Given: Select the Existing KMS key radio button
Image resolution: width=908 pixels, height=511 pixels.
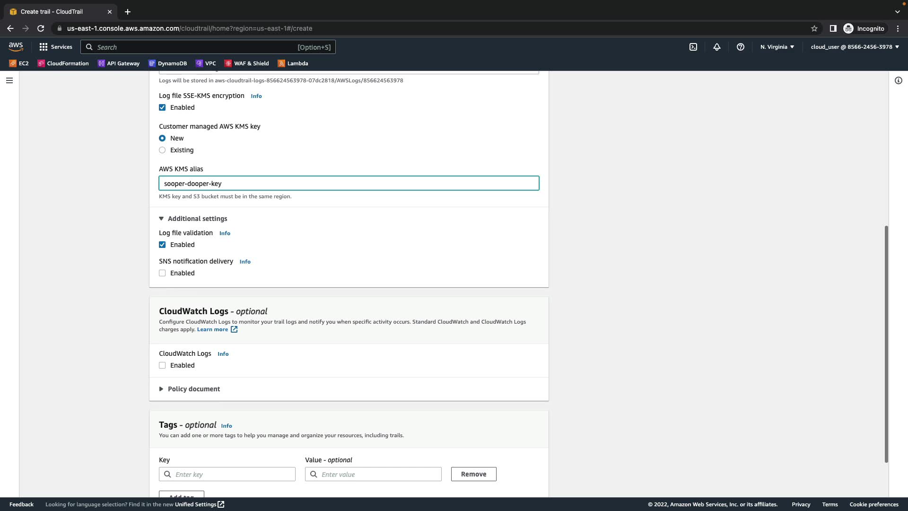Looking at the screenshot, I should coord(162,150).
